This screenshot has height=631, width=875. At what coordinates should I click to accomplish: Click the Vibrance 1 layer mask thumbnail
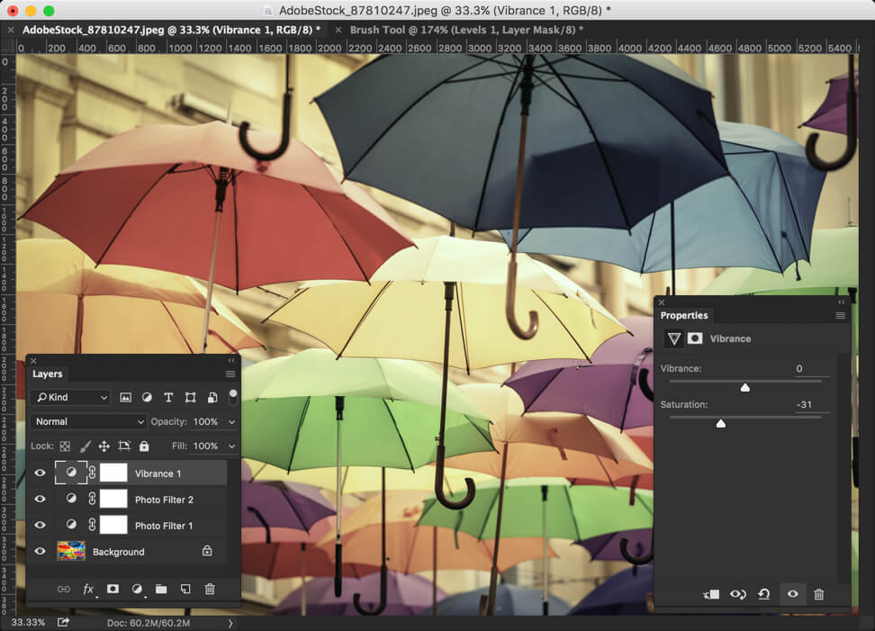tap(113, 473)
